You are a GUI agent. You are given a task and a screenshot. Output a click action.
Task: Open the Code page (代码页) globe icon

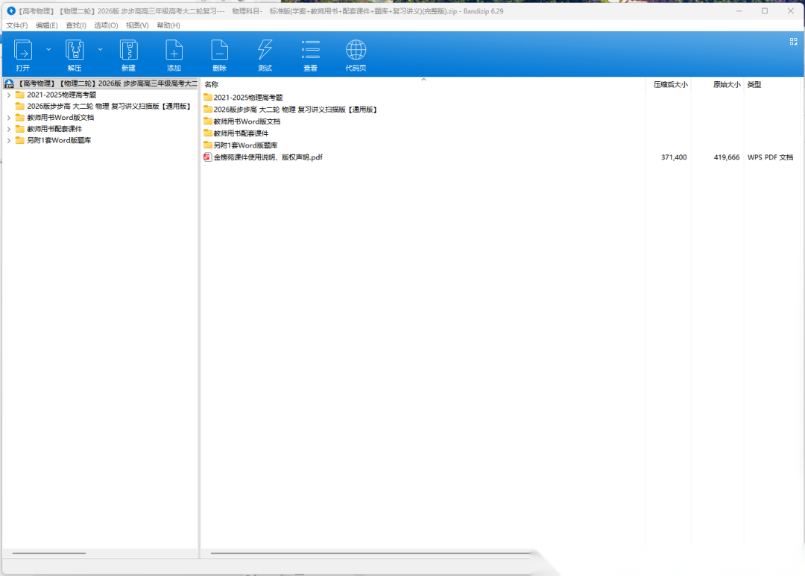tap(356, 51)
